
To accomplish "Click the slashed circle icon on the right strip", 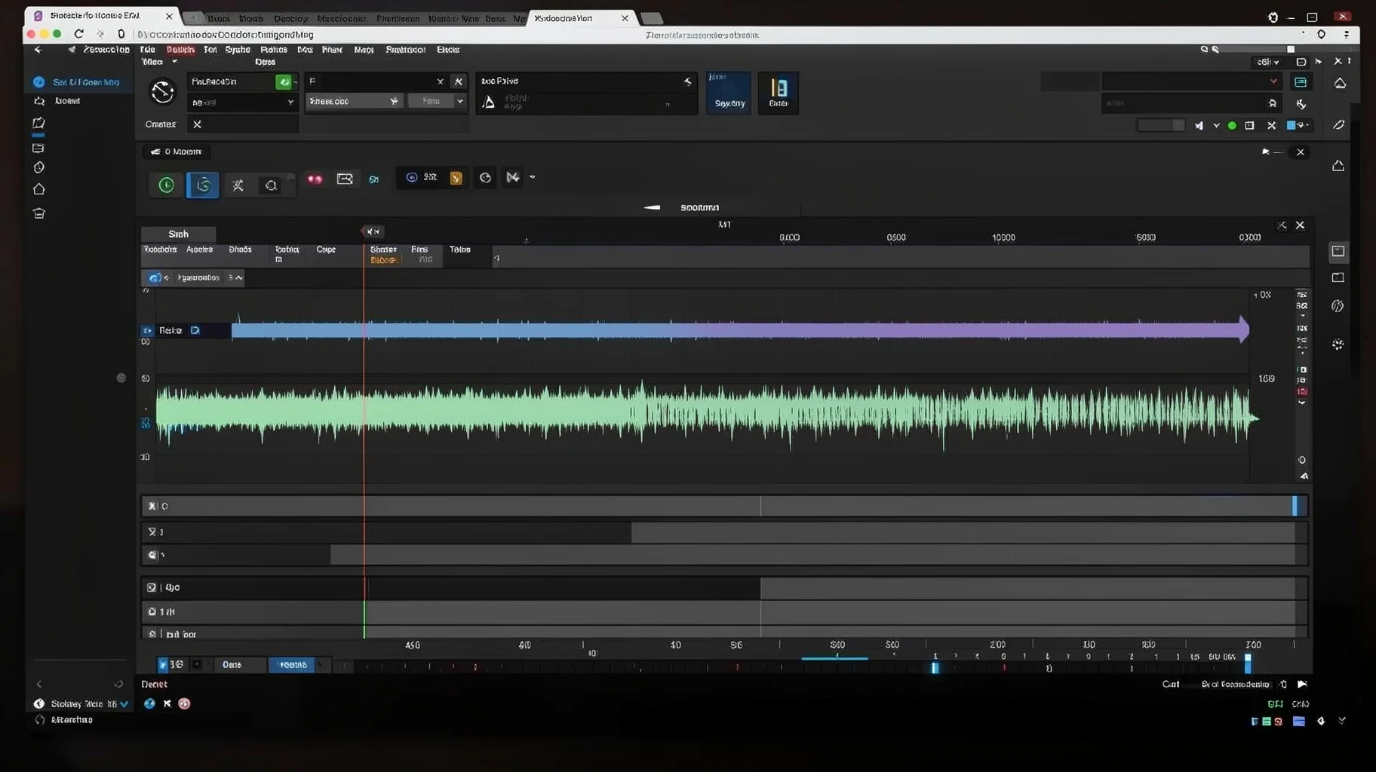I will [1338, 306].
